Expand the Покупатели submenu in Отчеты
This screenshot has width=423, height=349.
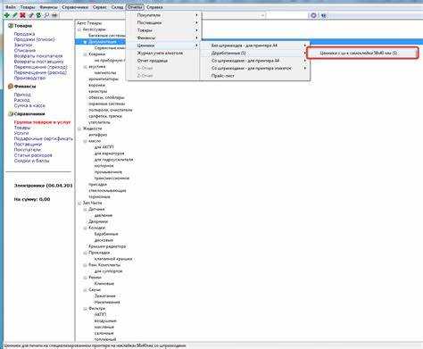click(163, 15)
